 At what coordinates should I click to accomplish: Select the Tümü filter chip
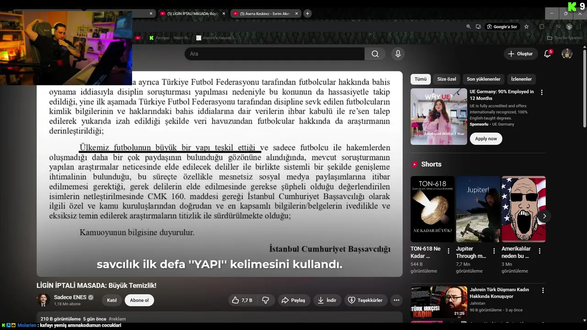coord(421,79)
